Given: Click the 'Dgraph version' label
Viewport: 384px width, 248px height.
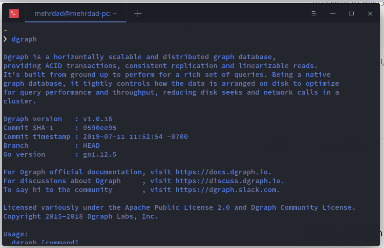Looking at the screenshot, I should [33, 119].
